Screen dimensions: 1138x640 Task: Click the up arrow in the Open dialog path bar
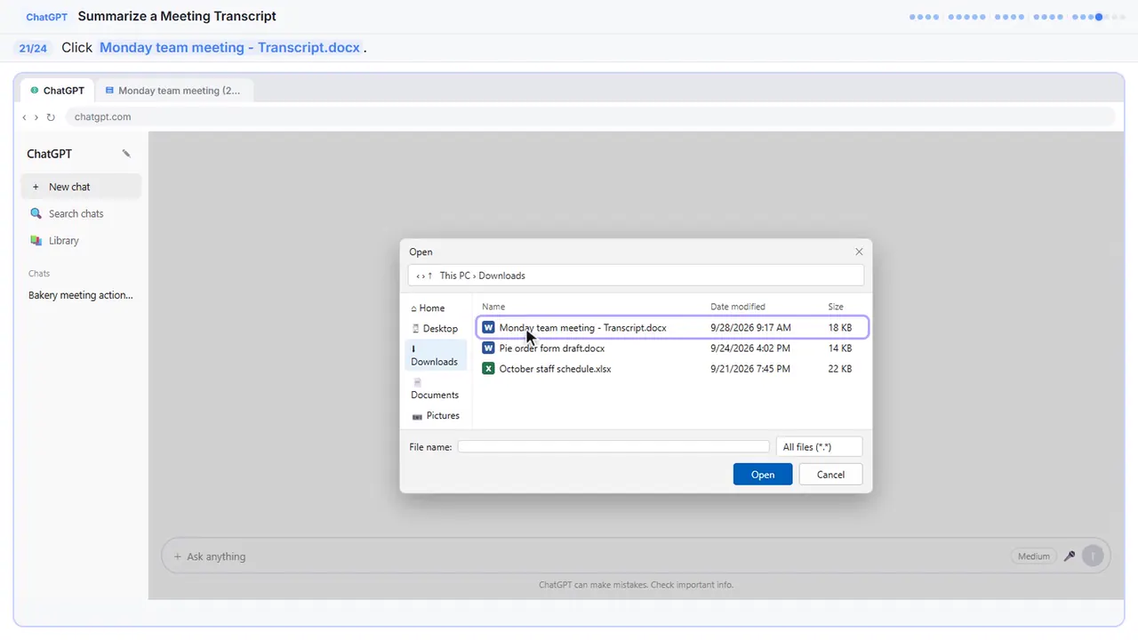point(430,276)
